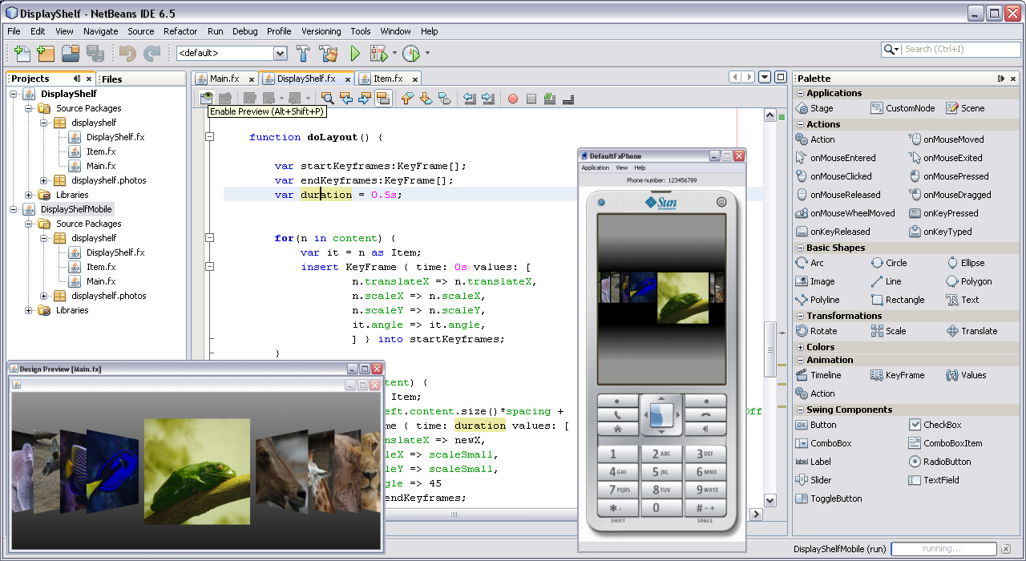Run the main project with green arrow
Screen dimensions: 1026x561
click(x=355, y=54)
